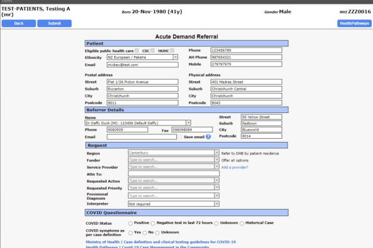Click the physical address Postcode field
373x248 pixels.
pos(246,103)
